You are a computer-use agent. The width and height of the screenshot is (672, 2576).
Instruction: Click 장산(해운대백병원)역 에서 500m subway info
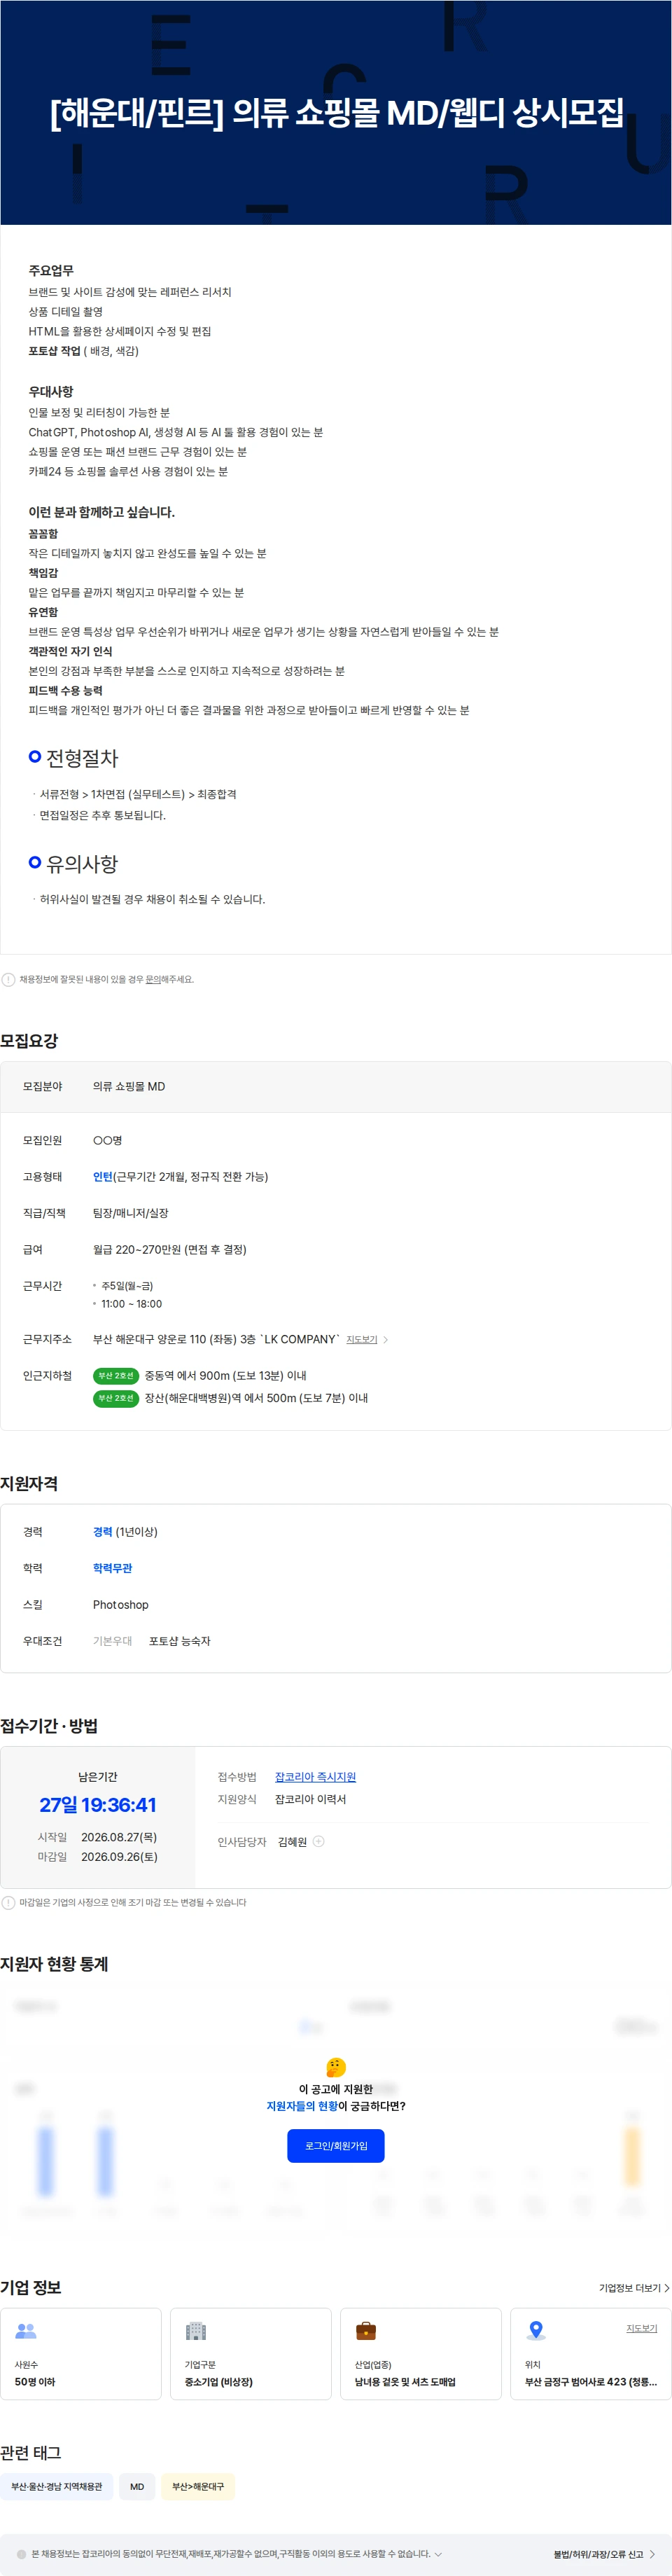coord(256,1398)
